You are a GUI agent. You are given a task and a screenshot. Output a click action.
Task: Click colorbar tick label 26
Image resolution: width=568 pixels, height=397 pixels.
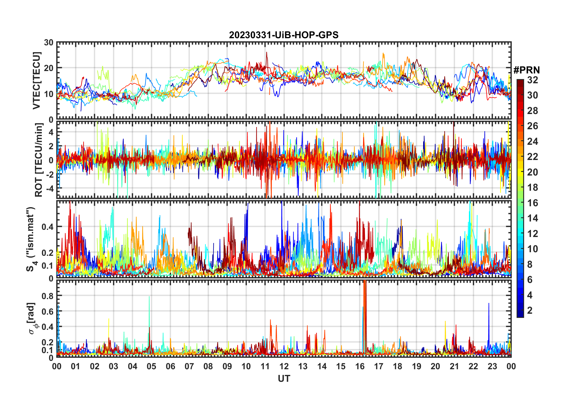532,126
